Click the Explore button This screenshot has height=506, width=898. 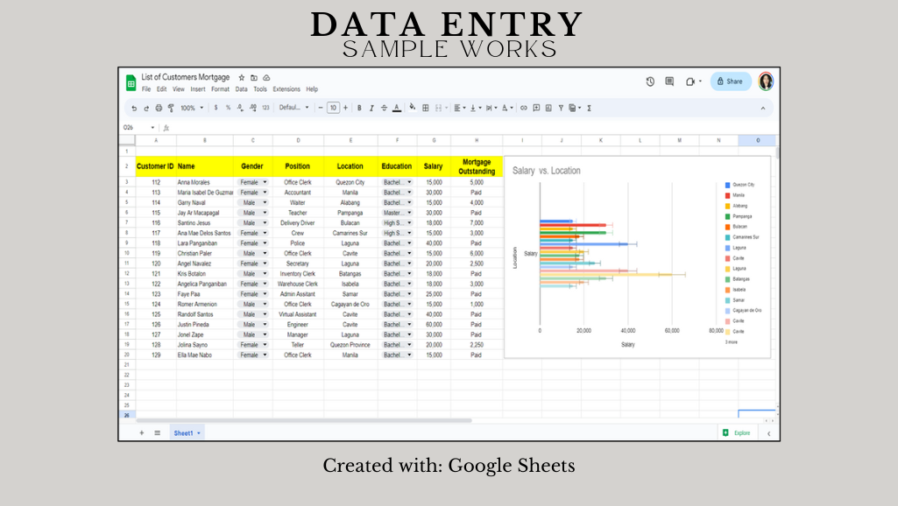pyautogui.click(x=737, y=432)
